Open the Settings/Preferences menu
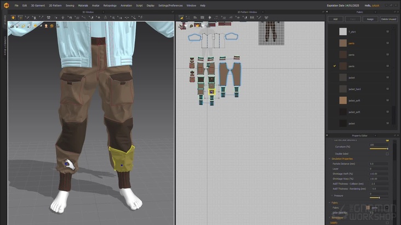The width and height of the screenshot is (401, 225). (170, 5)
